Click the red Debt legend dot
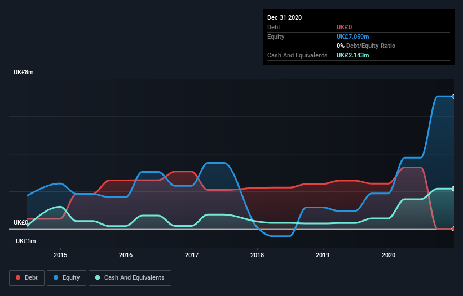 coord(18,277)
